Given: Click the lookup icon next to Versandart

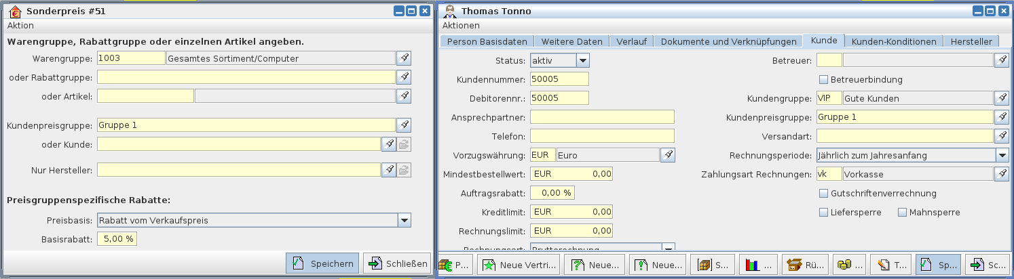Looking at the screenshot, I should [1001, 136].
